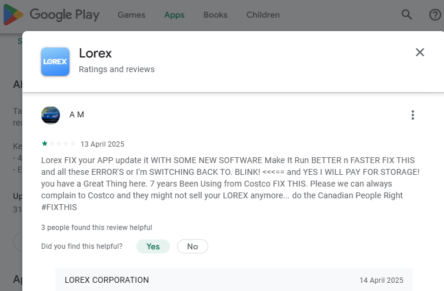Click the Lorex dialog title
444x291 pixels.
point(95,53)
